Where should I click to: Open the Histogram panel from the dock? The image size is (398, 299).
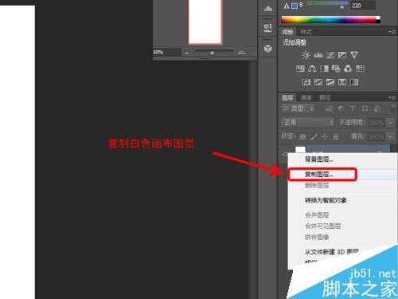(268, 9)
